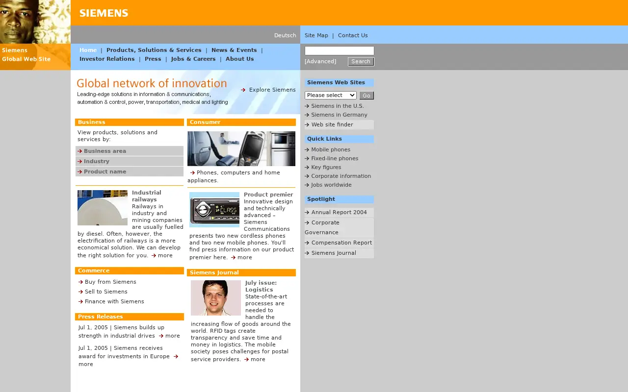Open the car radio Product premier image
The image size is (628, 392).
pyautogui.click(x=214, y=210)
